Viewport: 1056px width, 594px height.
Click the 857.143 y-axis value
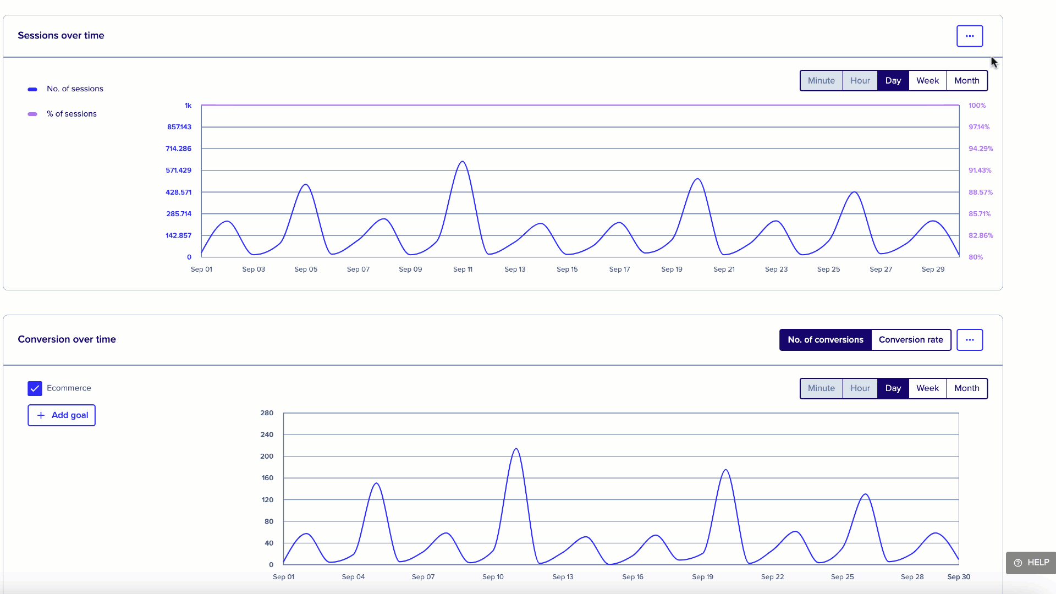[x=179, y=127]
